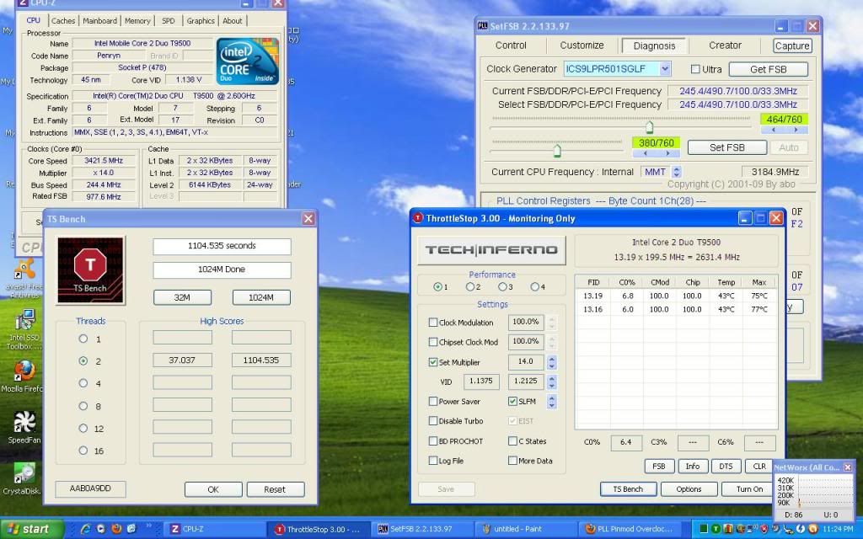The width and height of the screenshot is (863, 539).
Task: Select performance profile 1 in ThrottleStop
Action: pyautogui.click(x=437, y=286)
